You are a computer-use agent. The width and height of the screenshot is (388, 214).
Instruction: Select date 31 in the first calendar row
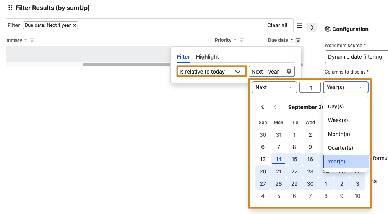click(279, 135)
